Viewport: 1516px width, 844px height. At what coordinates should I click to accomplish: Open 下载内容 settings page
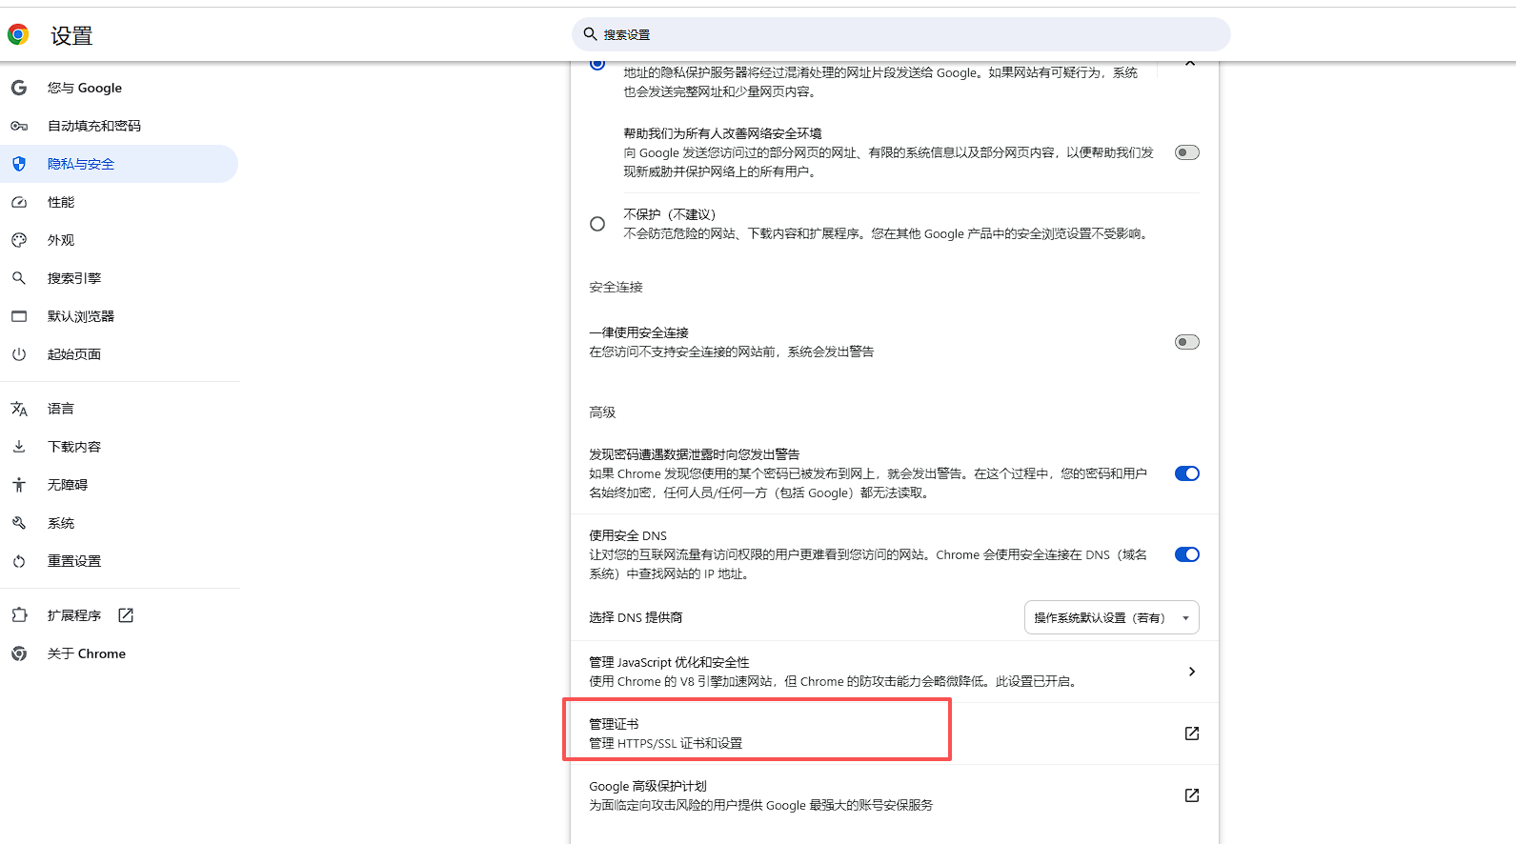[x=119, y=447]
